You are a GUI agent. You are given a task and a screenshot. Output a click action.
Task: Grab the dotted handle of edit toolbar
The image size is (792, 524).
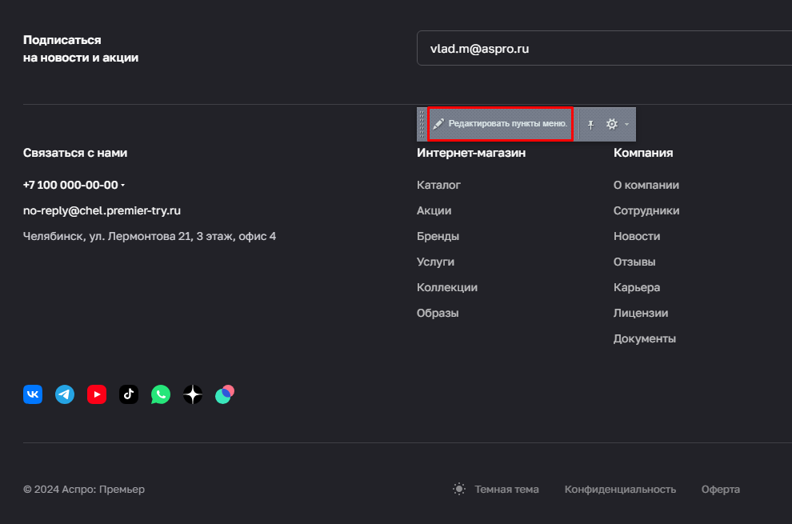pyautogui.click(x=422, y=124)
